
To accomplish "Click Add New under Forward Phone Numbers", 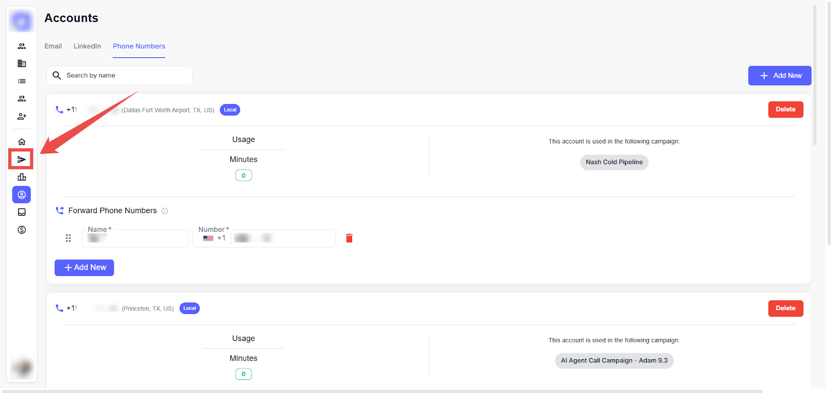I will (x=84, y=268).
